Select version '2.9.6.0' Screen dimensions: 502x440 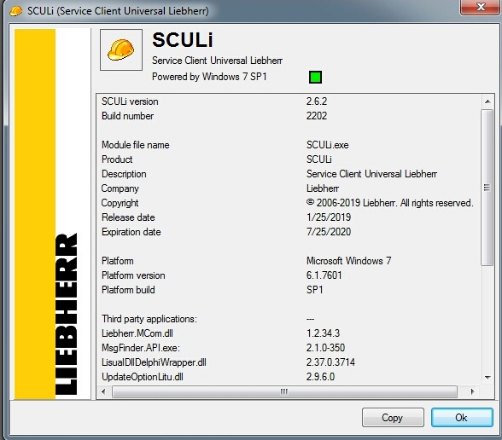click(x=320, y=377)
